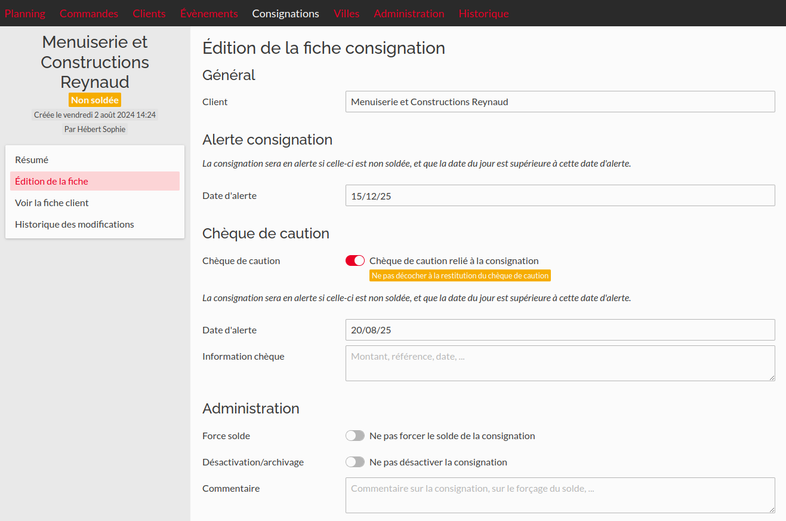Open the Villes section

click(x=346, y=13)
